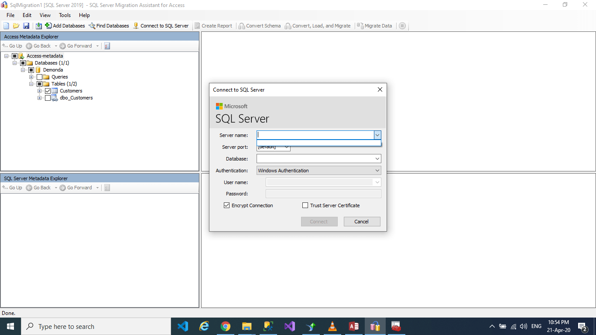Click the Windows taskbar search box

pos(96,326)
